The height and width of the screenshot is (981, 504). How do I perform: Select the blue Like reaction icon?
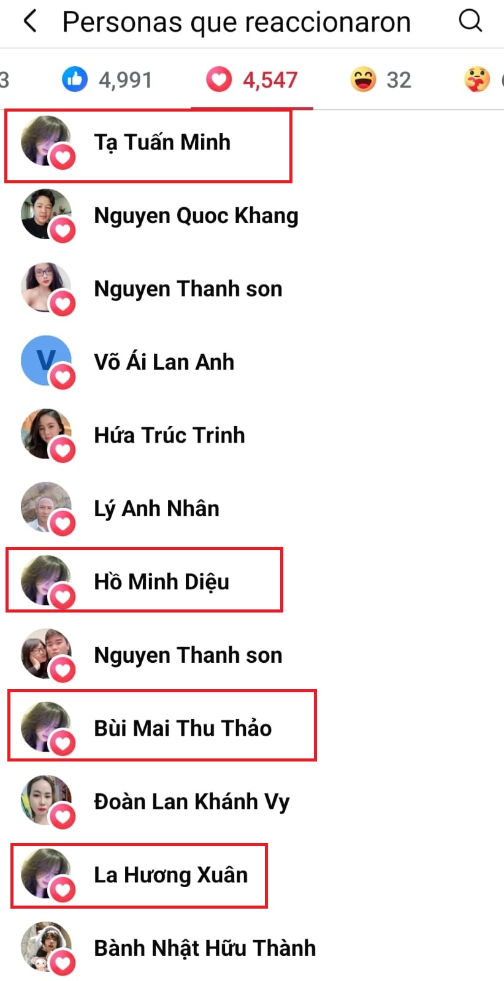[x=75, y=80]
